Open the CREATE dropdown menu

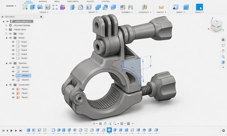pyautogui.click(x=44, y=12)
